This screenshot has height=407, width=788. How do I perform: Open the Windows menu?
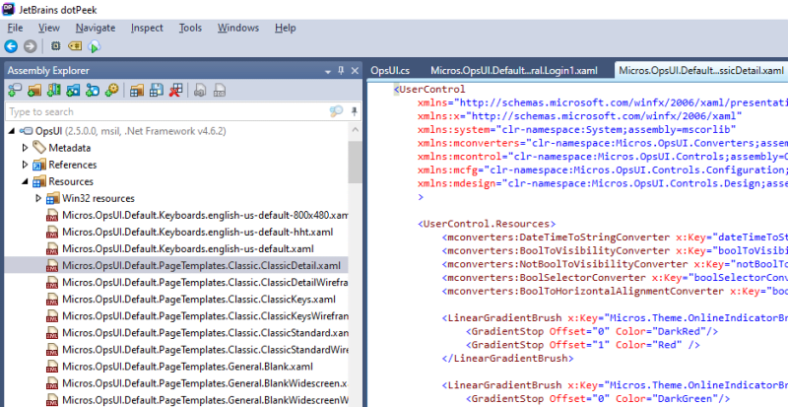tap(238, 28)
